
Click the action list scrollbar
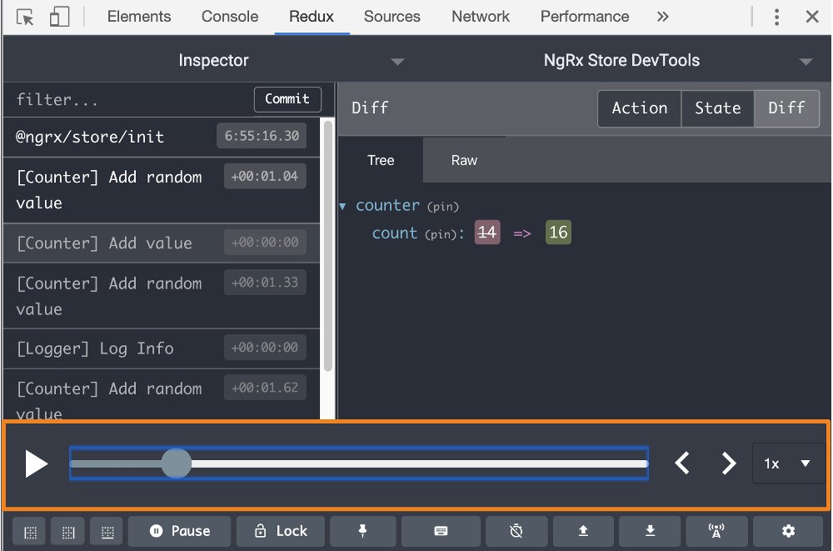(x=327, y=246)
